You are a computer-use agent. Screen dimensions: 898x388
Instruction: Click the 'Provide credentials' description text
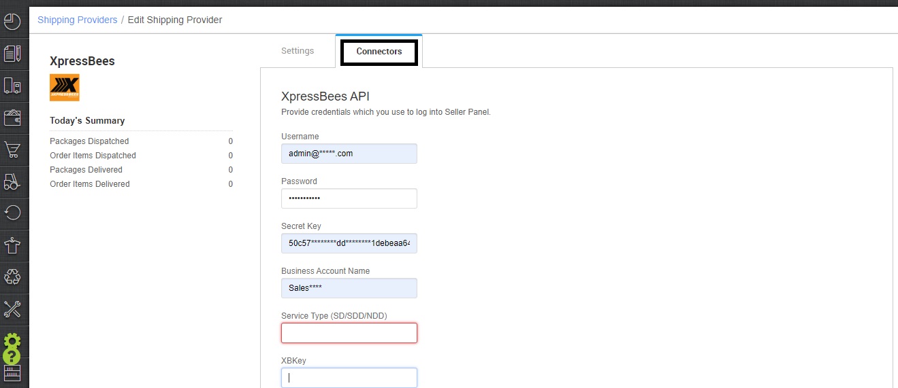pos(386,112)
